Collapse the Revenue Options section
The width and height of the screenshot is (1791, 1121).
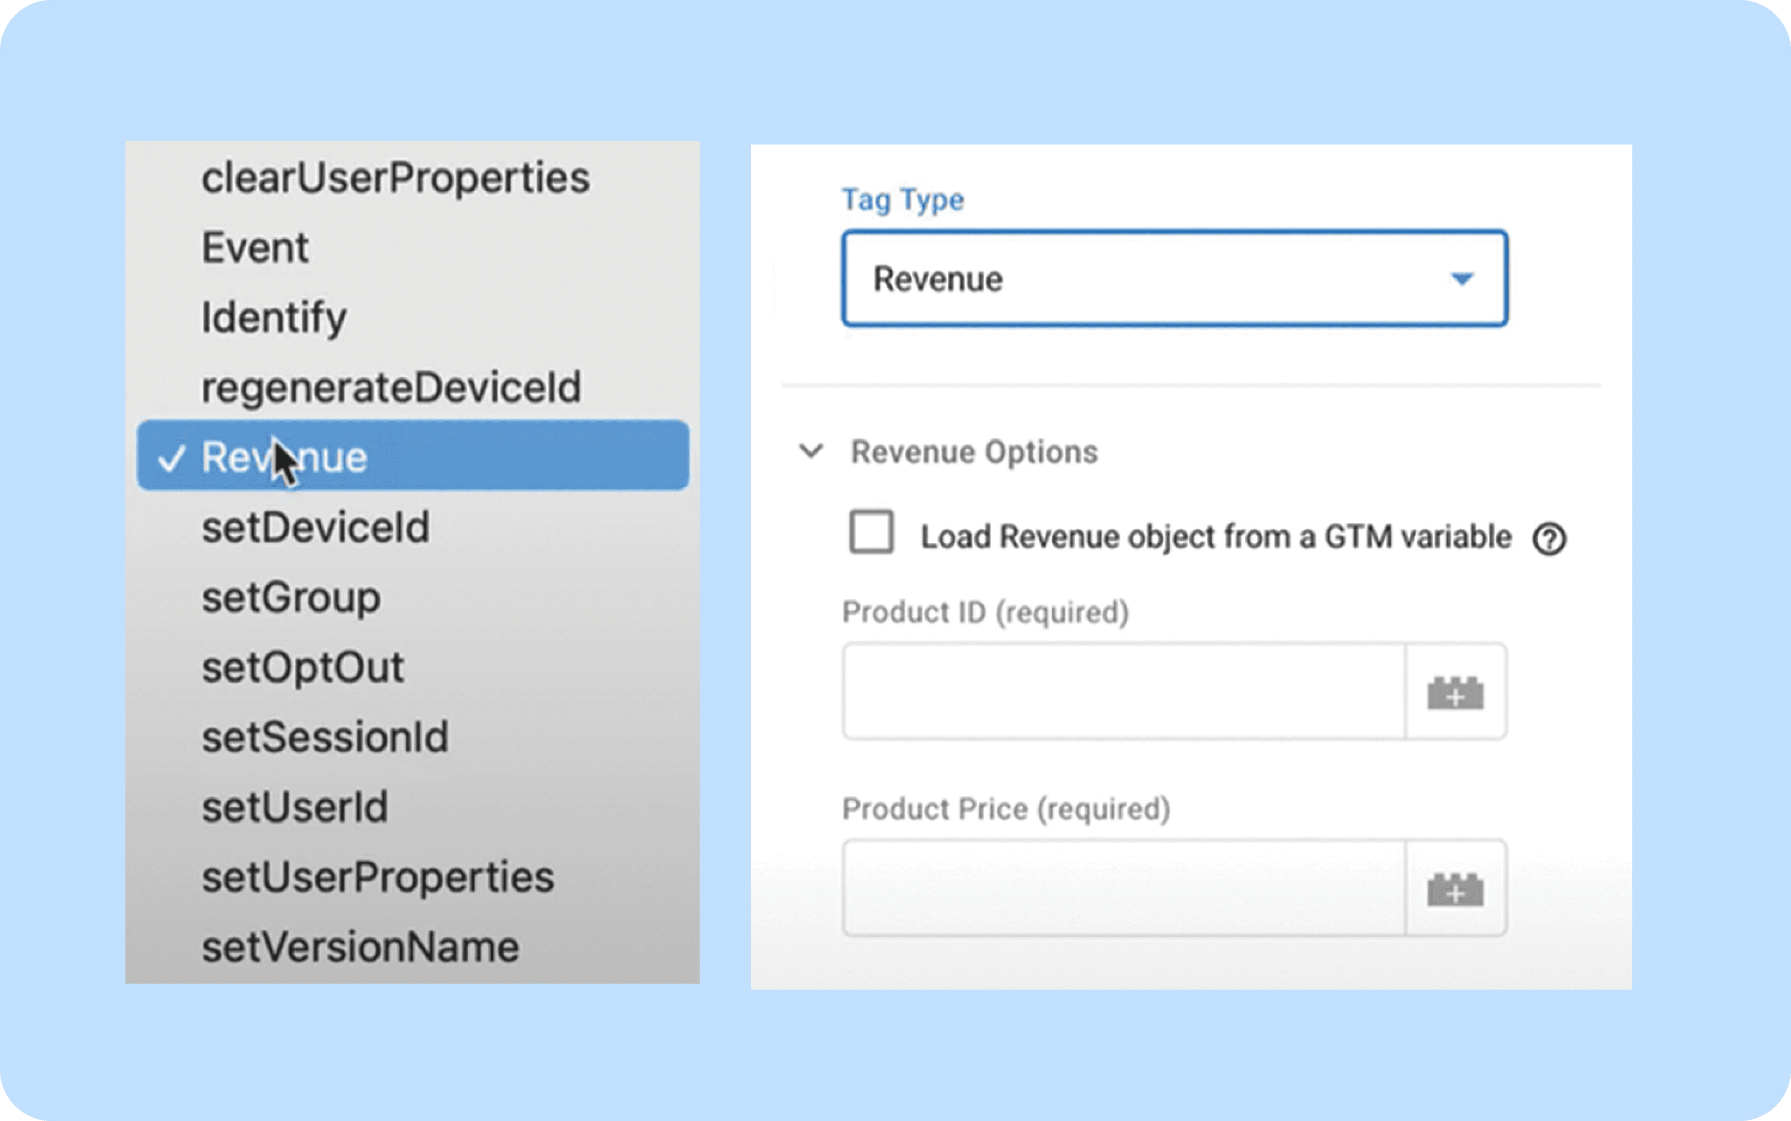(x=812, y=451)
